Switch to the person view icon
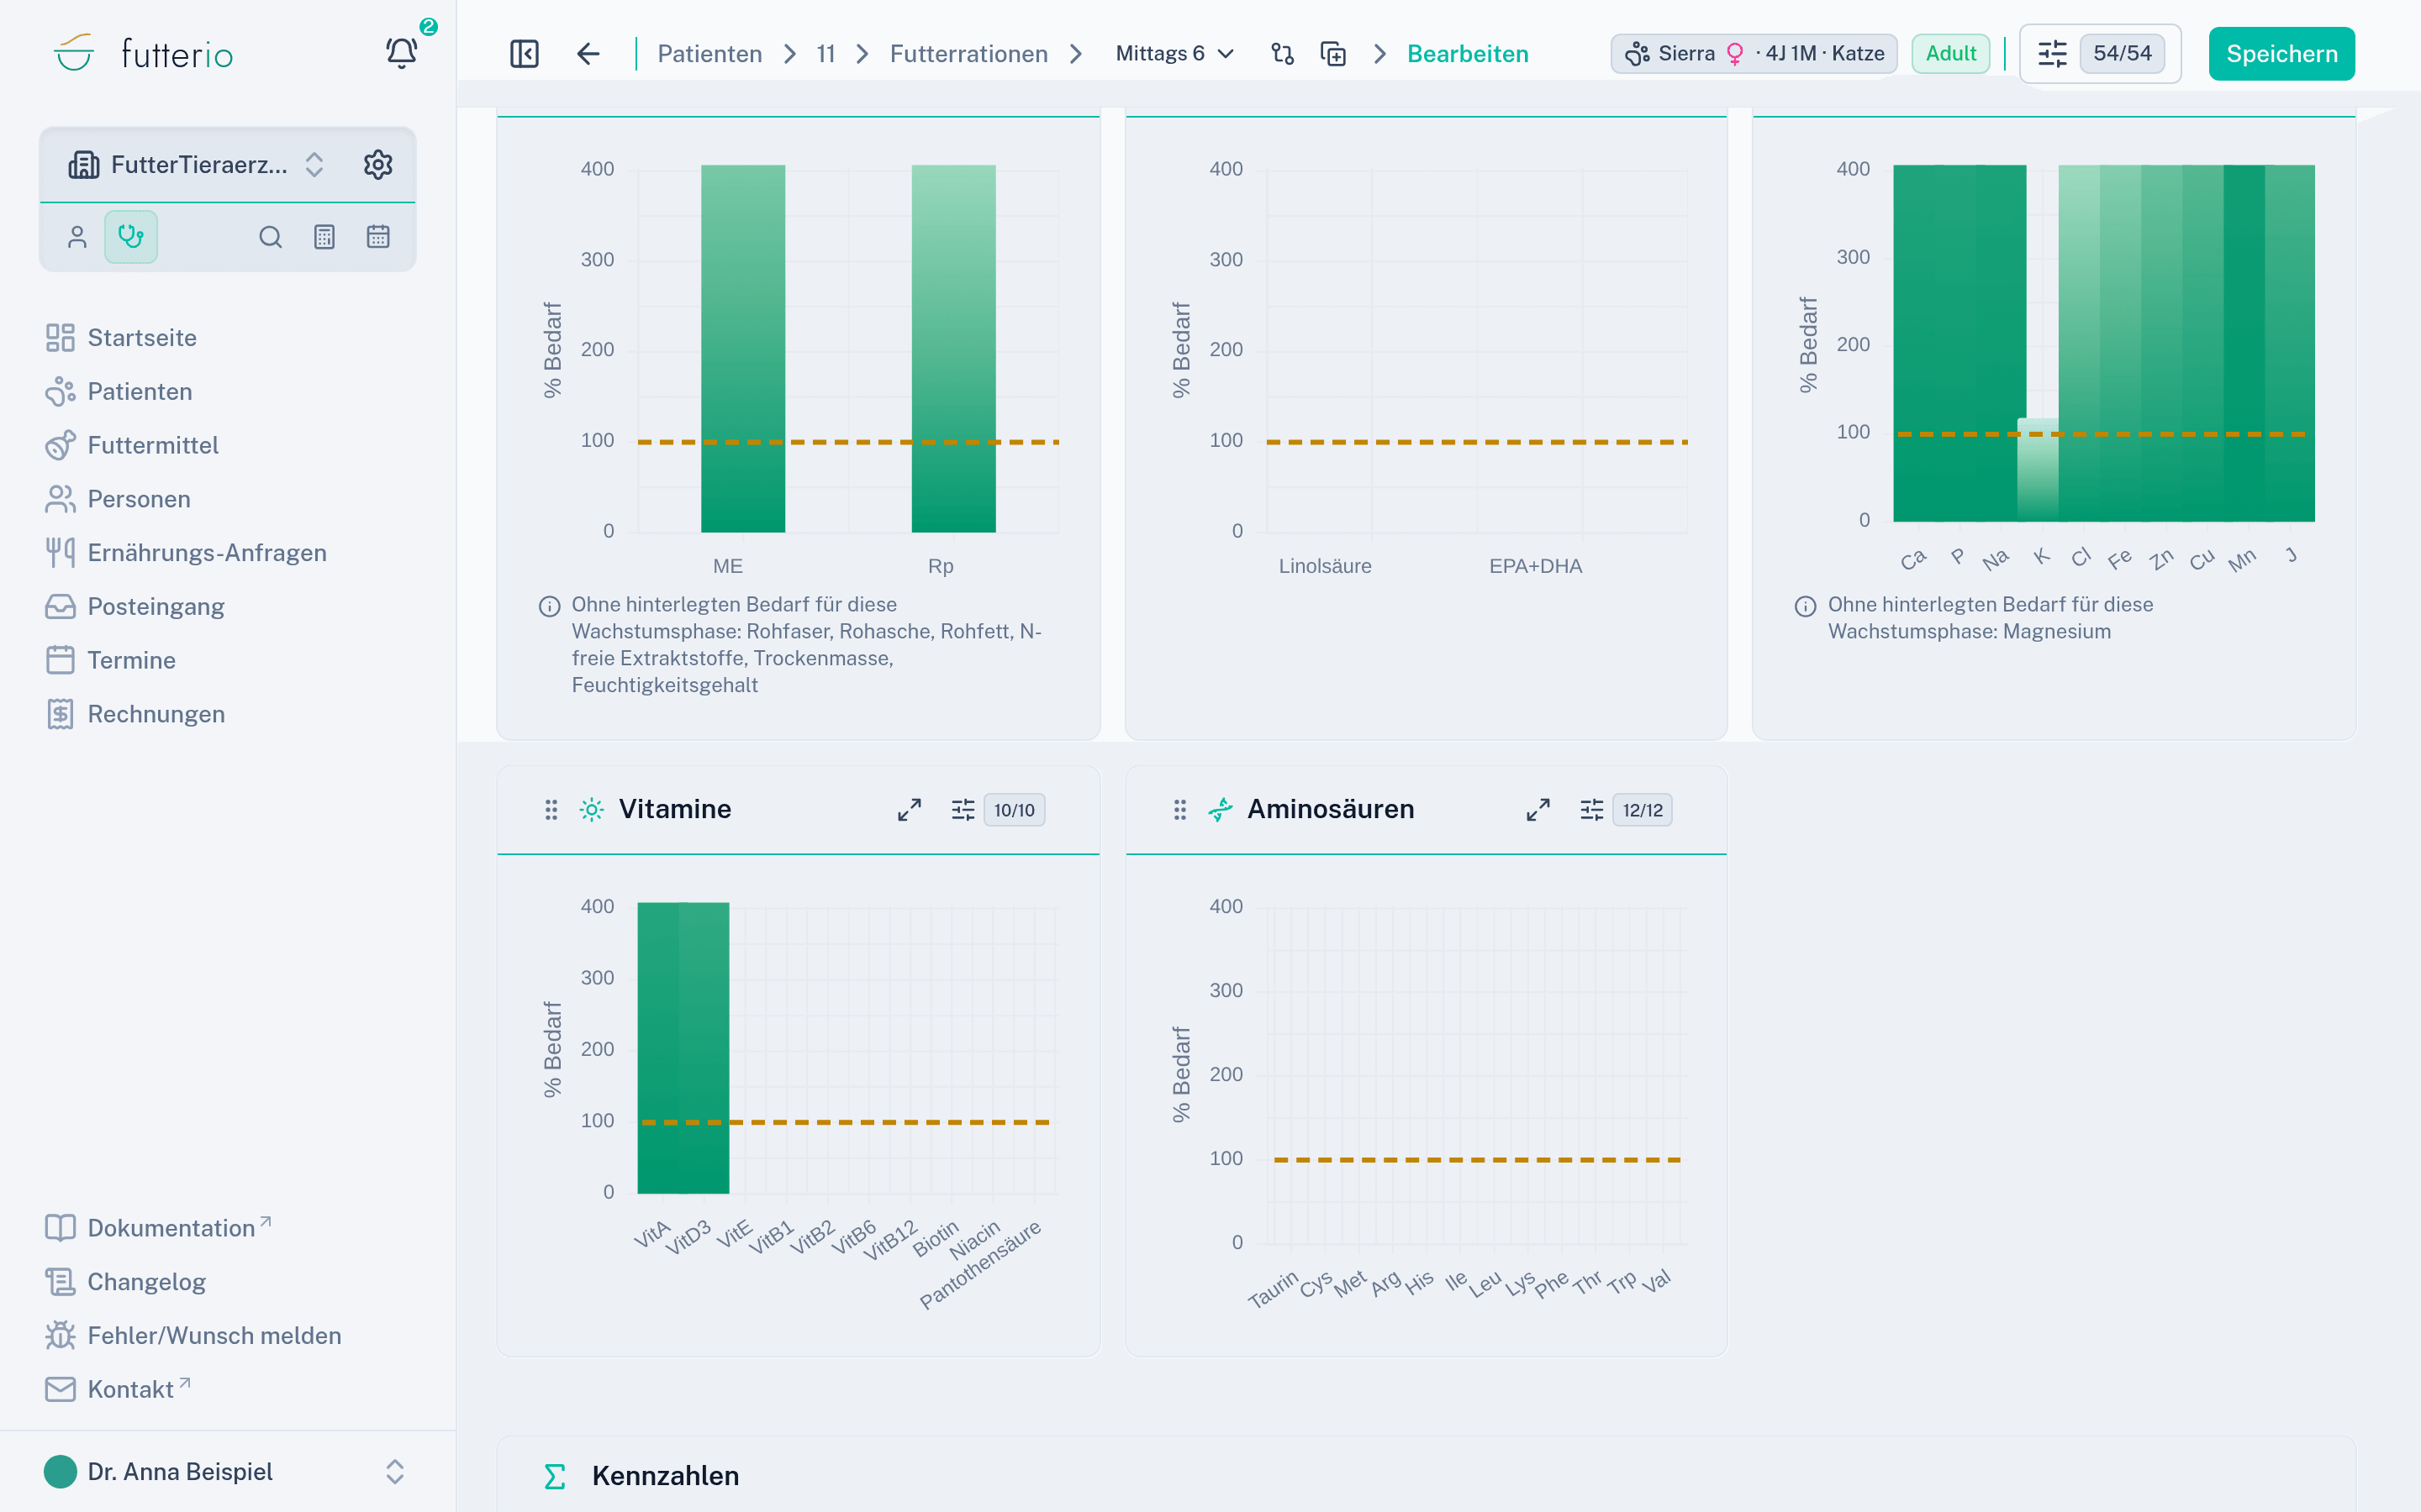 (77, 237)
